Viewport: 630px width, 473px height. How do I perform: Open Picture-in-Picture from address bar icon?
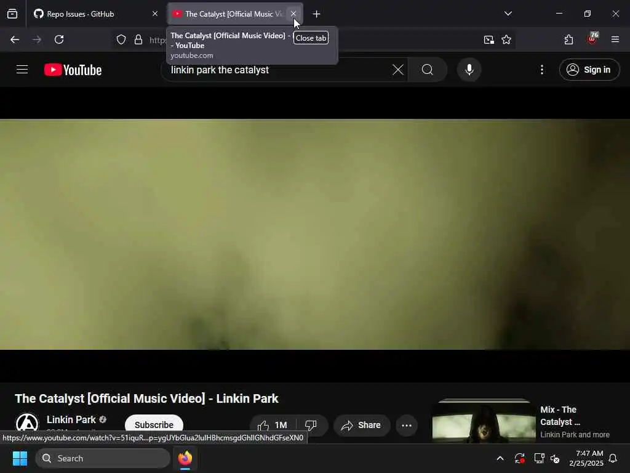pyautogui.click(x=489, y=39)
